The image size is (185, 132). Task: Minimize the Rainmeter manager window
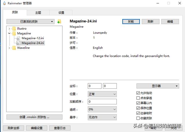click(158, 3)
